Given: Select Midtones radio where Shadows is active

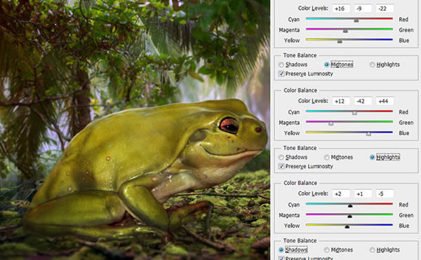Looking at the screenshot, I should pos(327,250).
